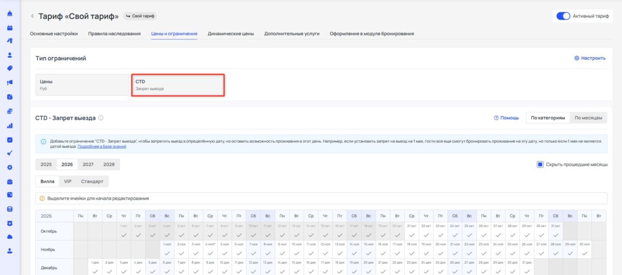Open the reception bell sidebar icon
Viewport: 622px width, 275px height.
10,13
